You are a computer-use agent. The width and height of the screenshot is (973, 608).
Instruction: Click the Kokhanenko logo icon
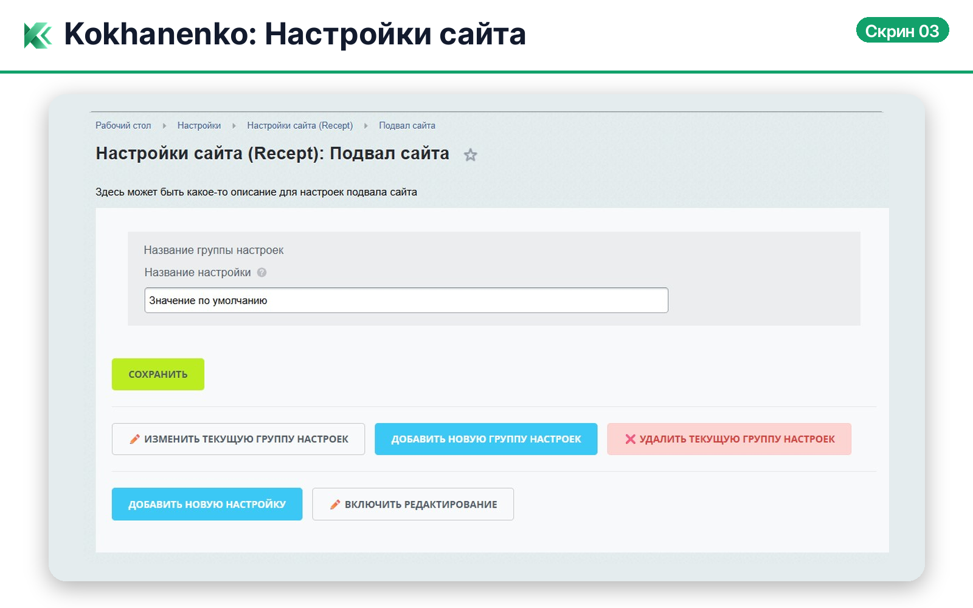tap(38, 35)
